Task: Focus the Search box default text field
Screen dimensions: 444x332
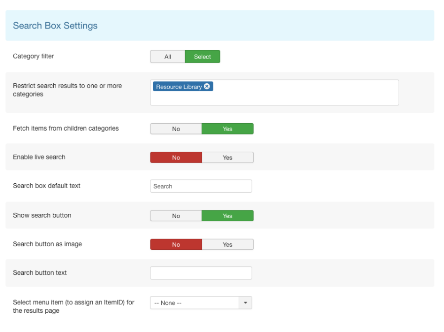Action: [x=201, y=186]
